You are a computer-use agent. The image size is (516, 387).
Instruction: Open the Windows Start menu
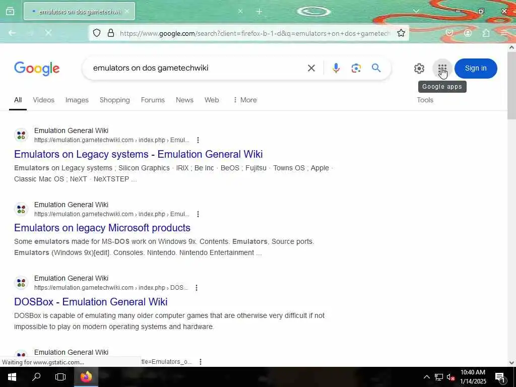click(12, 377)
